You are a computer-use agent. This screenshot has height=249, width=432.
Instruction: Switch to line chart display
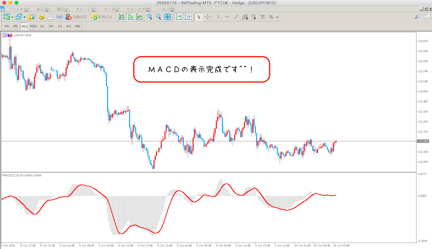pyautogui.click(x=139, y=17)
